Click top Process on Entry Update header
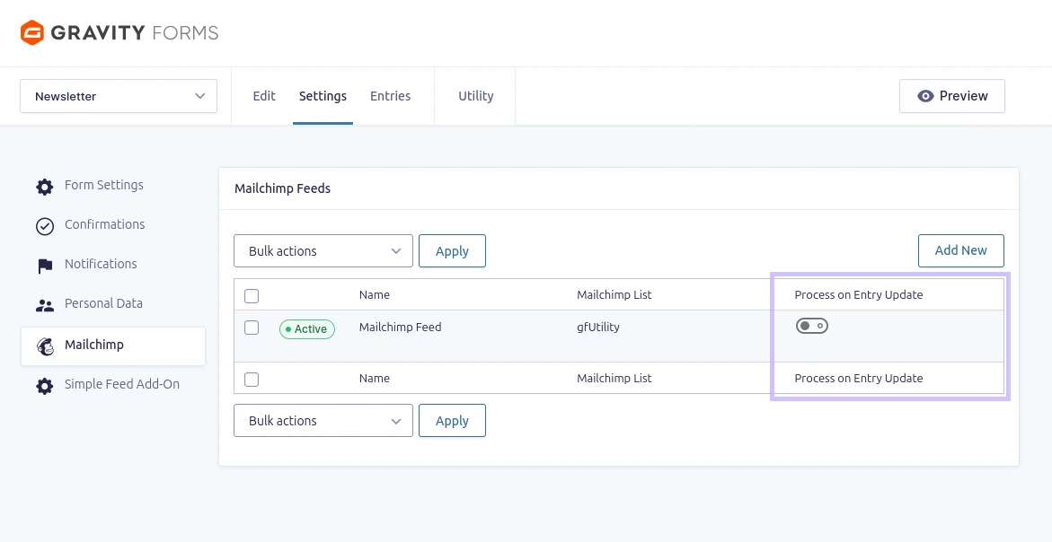 click(x=859, y=295)
